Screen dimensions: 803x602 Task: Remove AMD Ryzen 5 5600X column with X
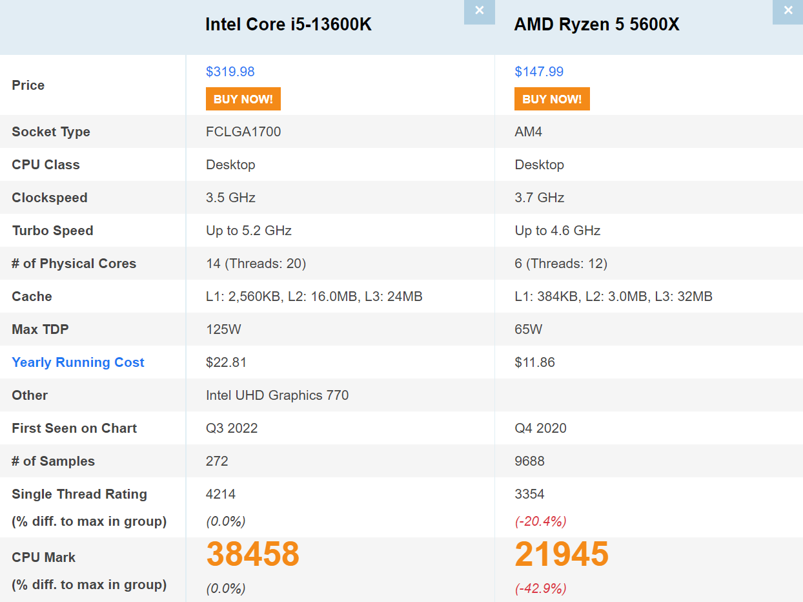(788, 12)
